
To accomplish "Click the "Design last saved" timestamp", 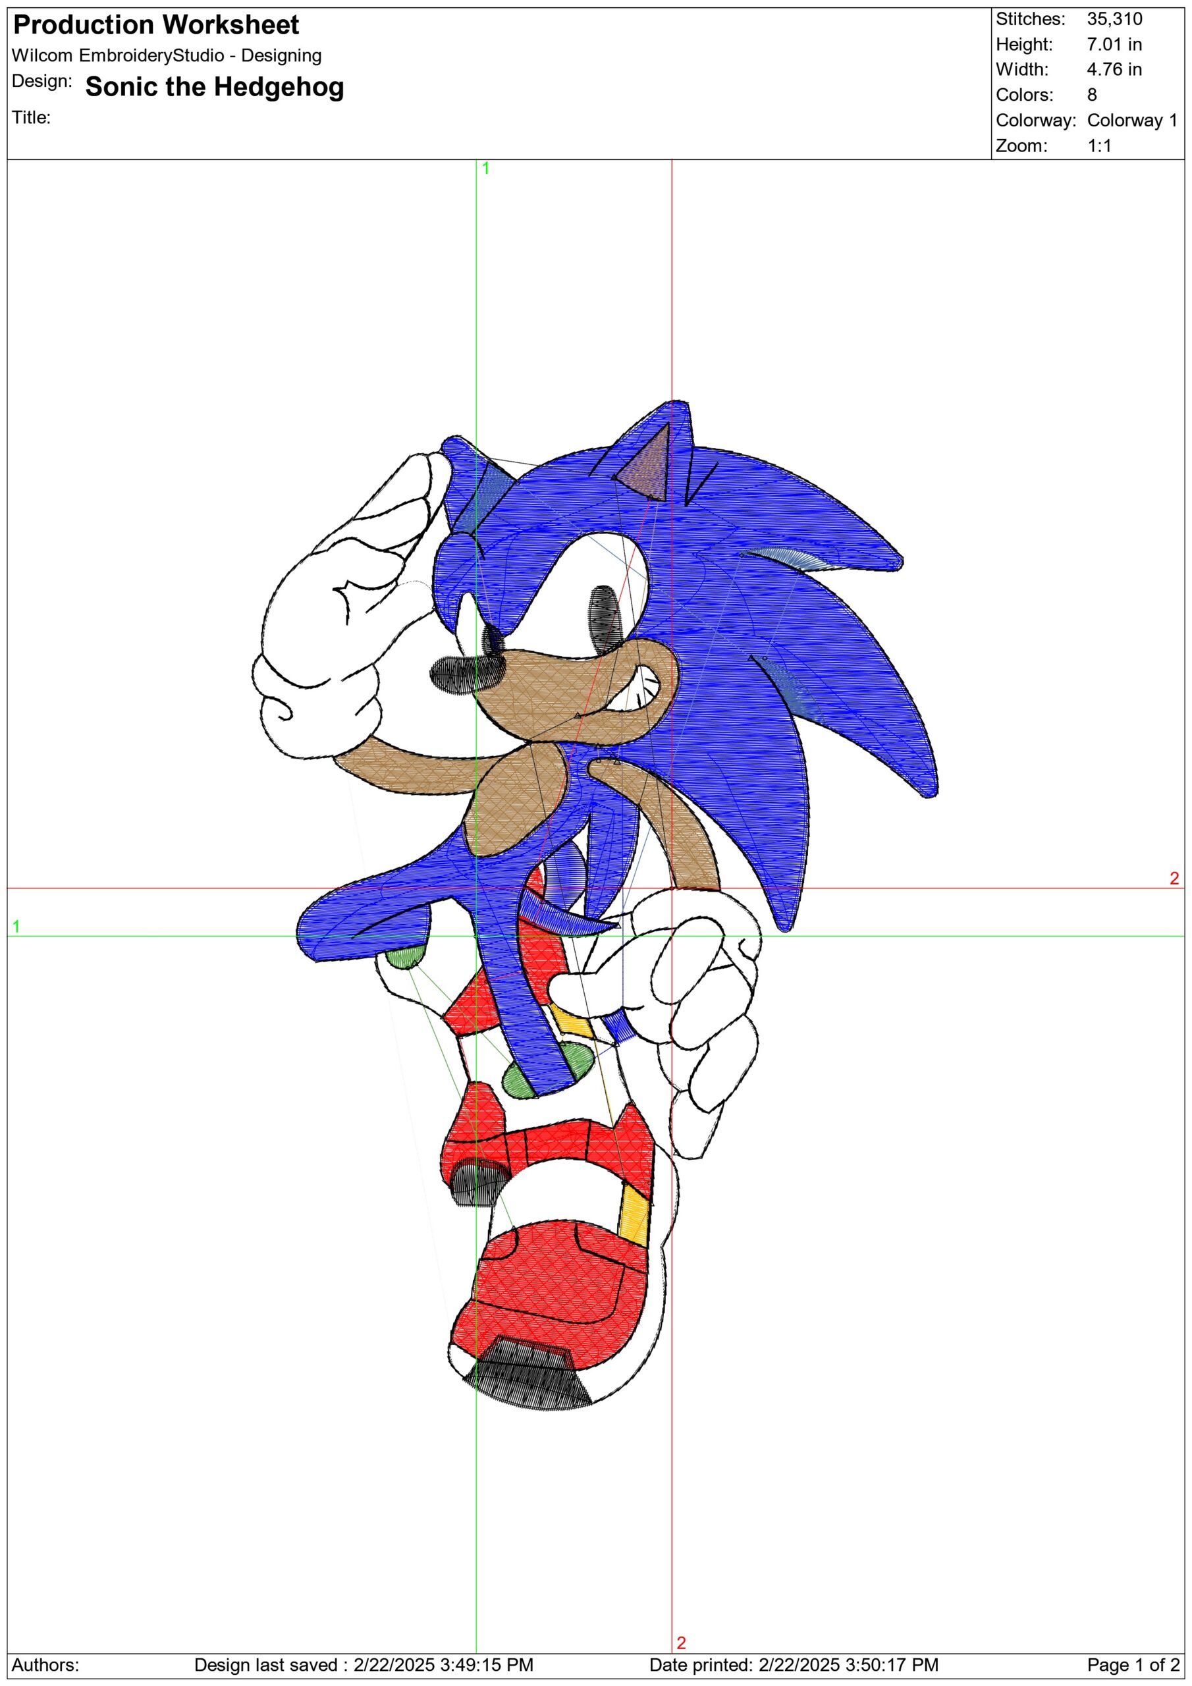I will coord(364,1665).
